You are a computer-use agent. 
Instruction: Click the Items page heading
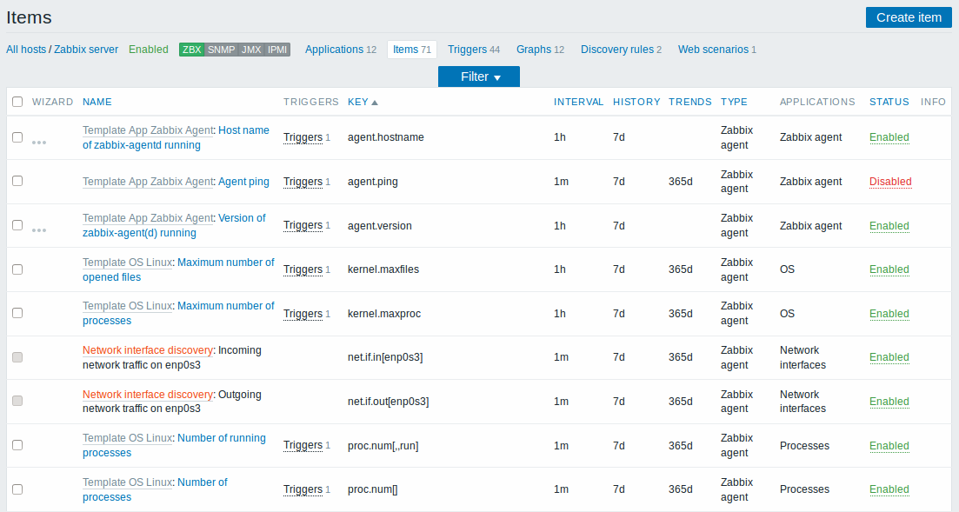[x=29, y=17]
